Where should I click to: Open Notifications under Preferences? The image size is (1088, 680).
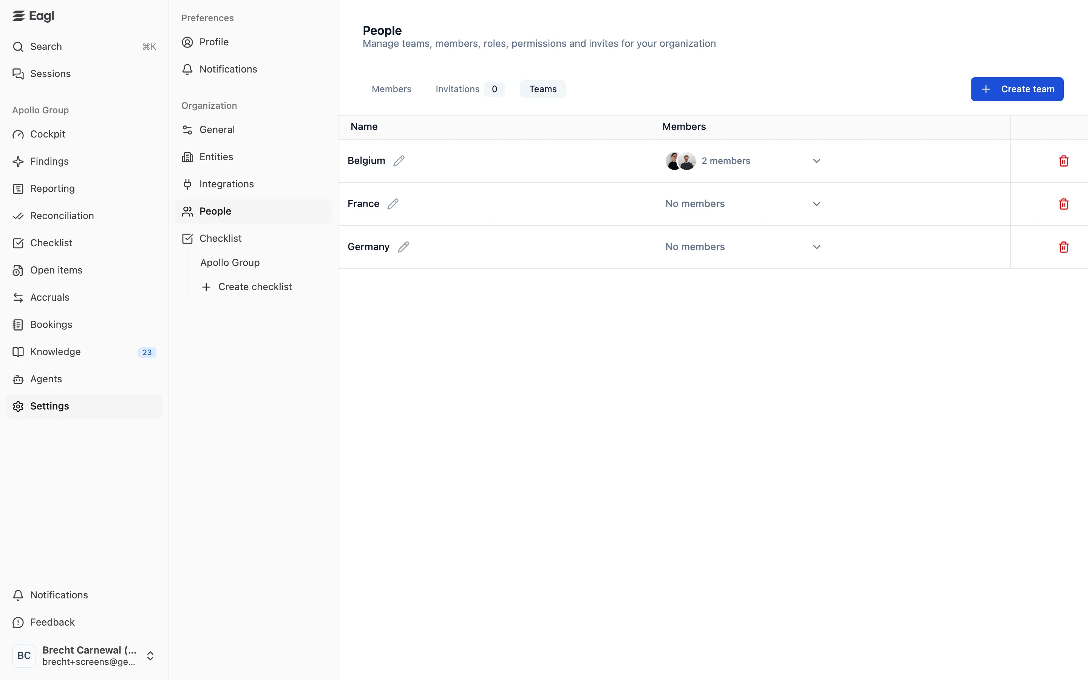click(253, 69)
